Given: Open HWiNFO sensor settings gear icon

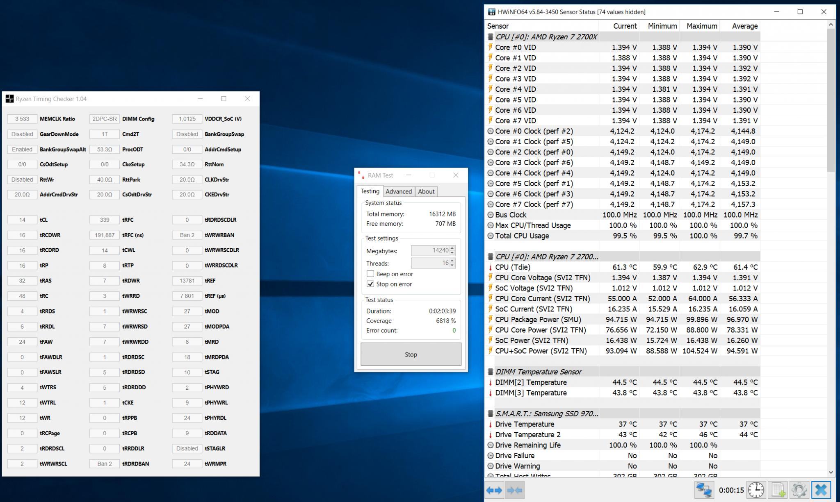Looking at the screenshot, I should pyautogui.click(x=799, y=490).
